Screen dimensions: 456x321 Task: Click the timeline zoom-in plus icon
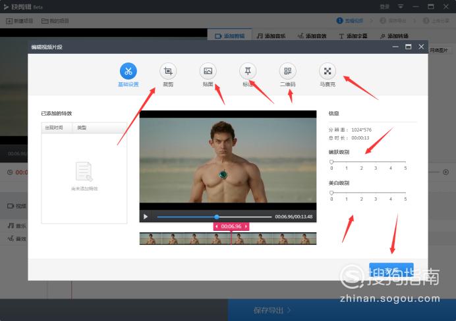click(445, 172)
